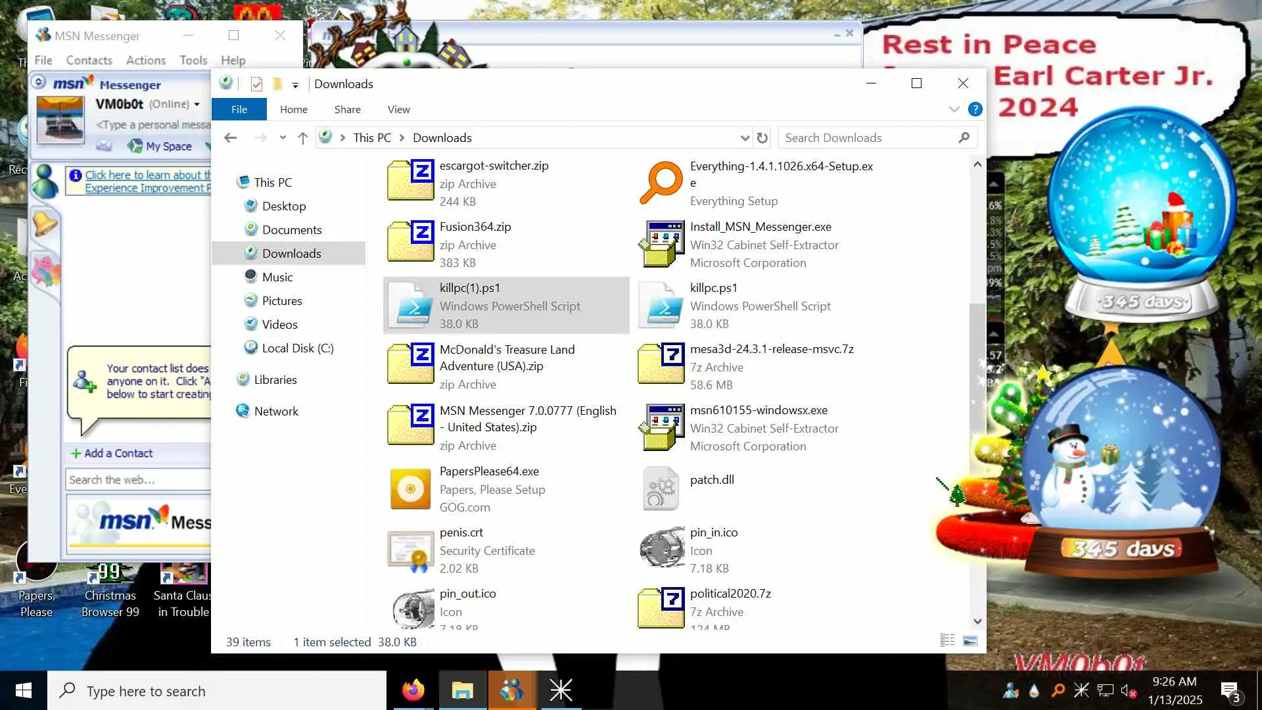The image size is (1262, 710).
Task: Click the MSN Messenger taskbar icon
Action: point(511,690)
